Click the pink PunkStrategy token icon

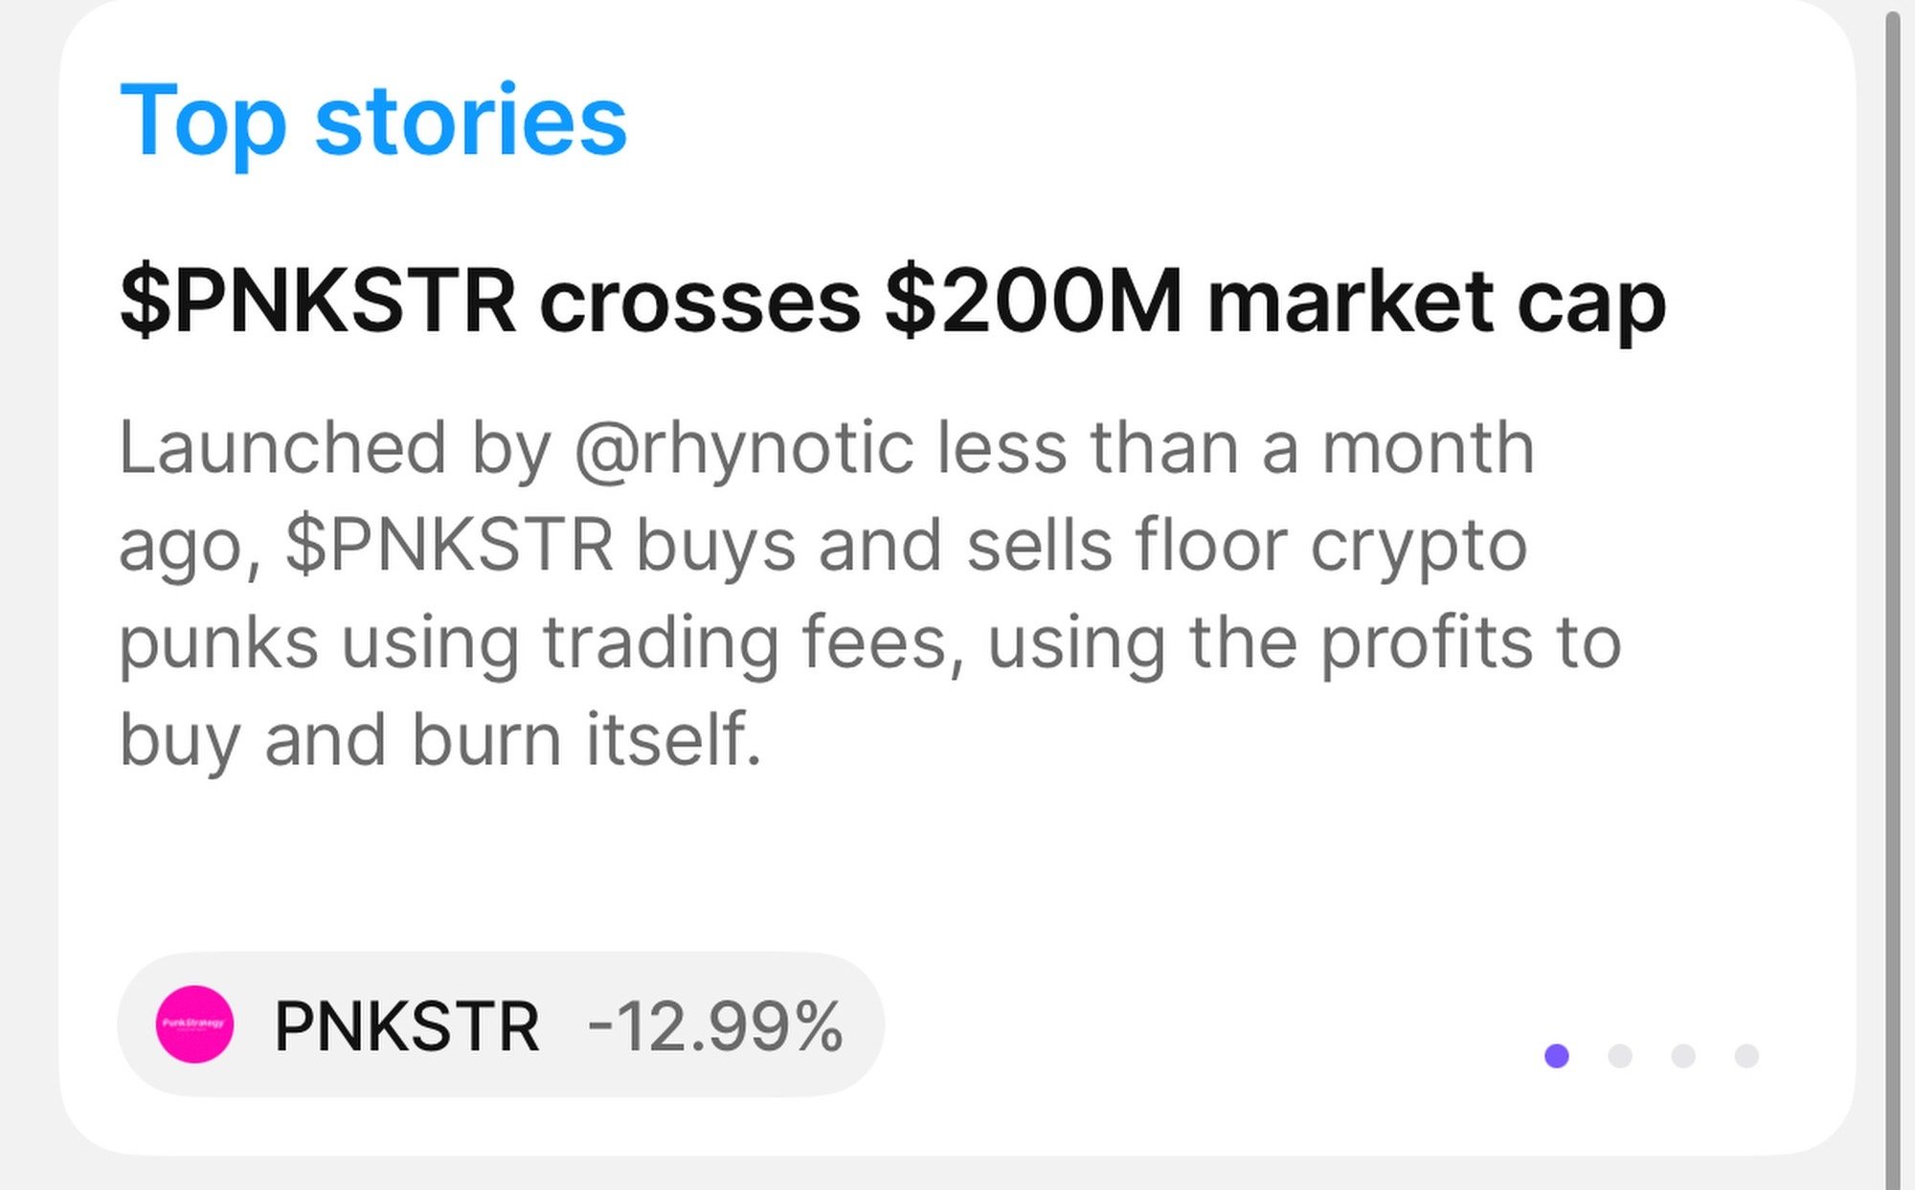tap(196, 1024)
